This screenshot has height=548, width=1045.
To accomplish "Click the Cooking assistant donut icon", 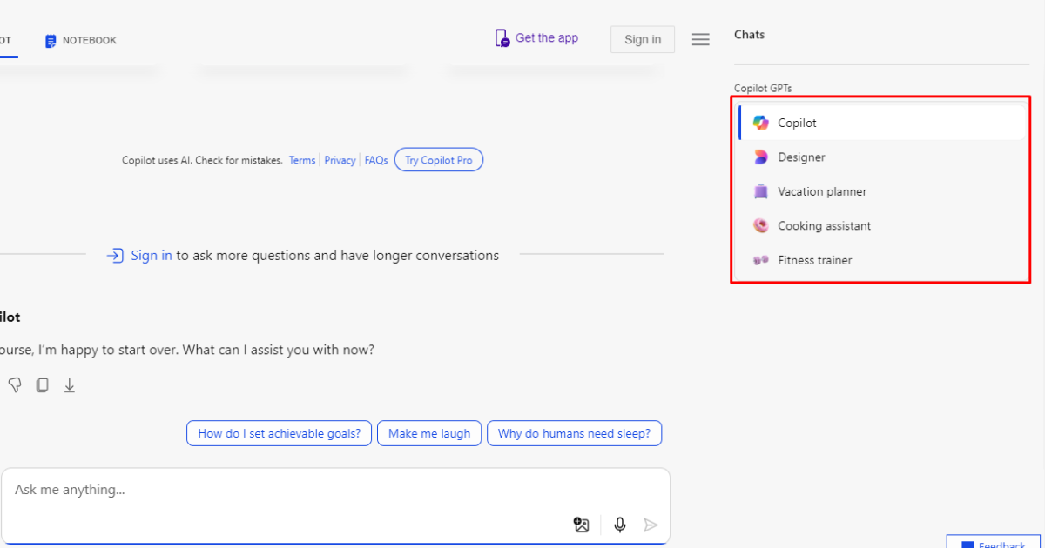I will 761,225.
